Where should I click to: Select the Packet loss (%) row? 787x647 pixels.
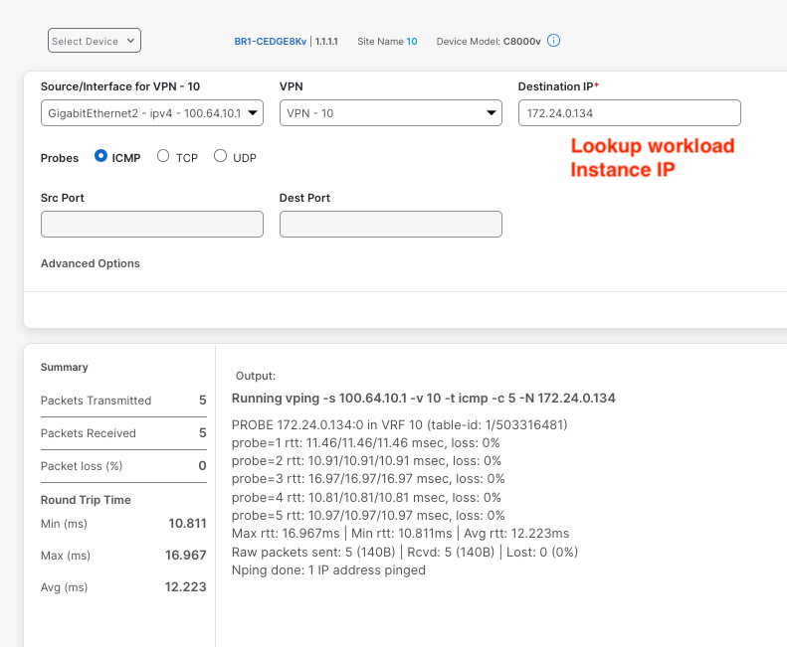(x=123, y=465)
